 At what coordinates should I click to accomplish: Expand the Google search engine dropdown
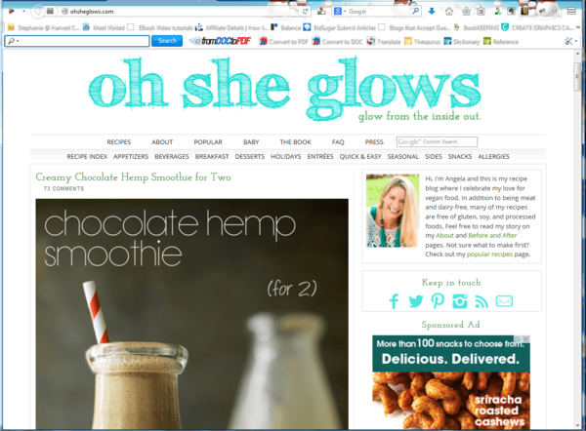pyautogui.click(x=340, y=11)
